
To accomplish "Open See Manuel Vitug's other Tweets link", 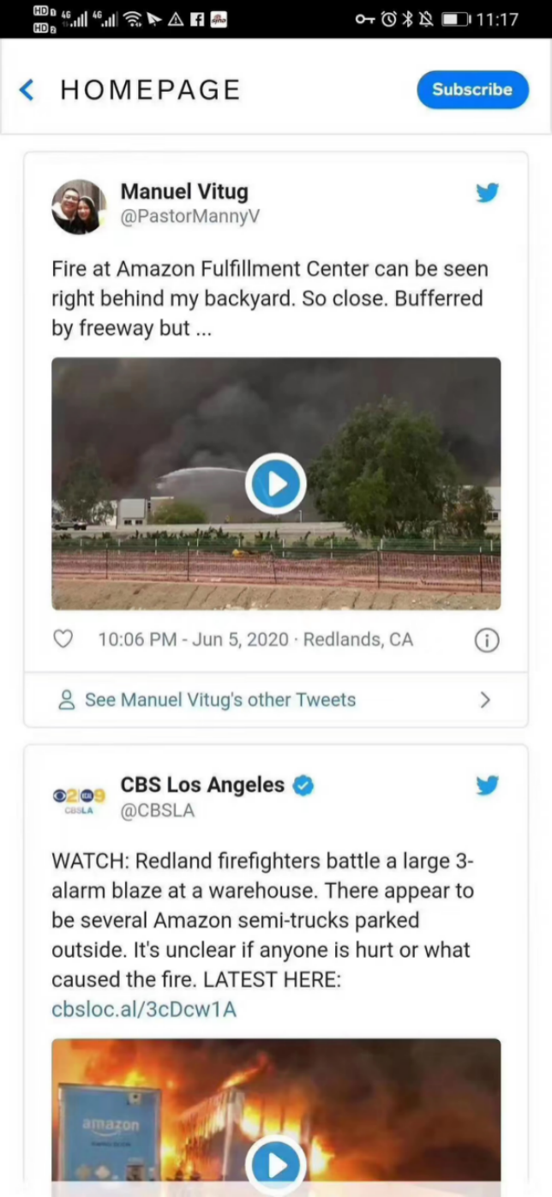I will pos(219,700).
